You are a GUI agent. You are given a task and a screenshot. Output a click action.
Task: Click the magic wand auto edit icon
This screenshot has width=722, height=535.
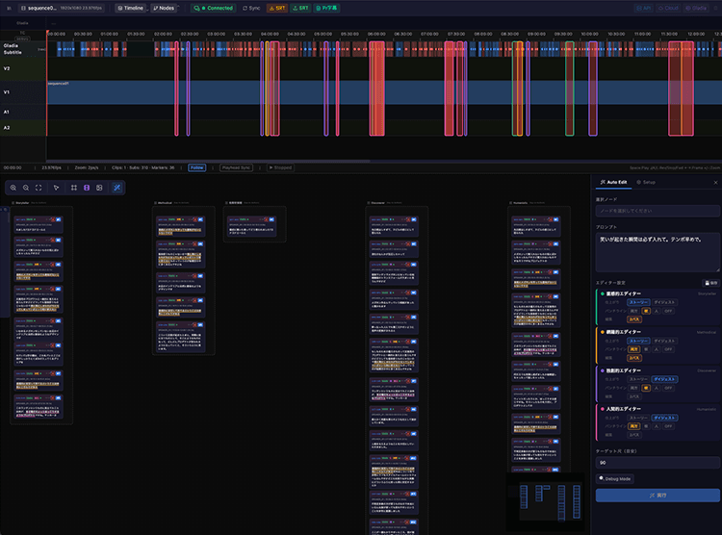pyautogui.click(x=116, y=188)
